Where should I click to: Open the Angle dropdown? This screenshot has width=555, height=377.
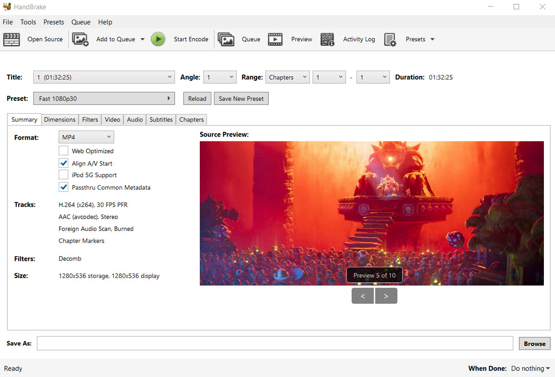coord(220,77)
